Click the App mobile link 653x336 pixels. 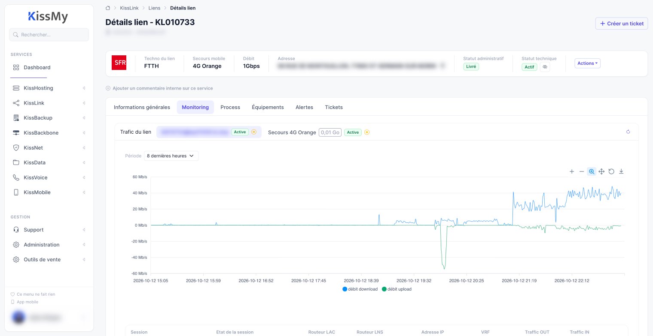(x=24, y=302)
